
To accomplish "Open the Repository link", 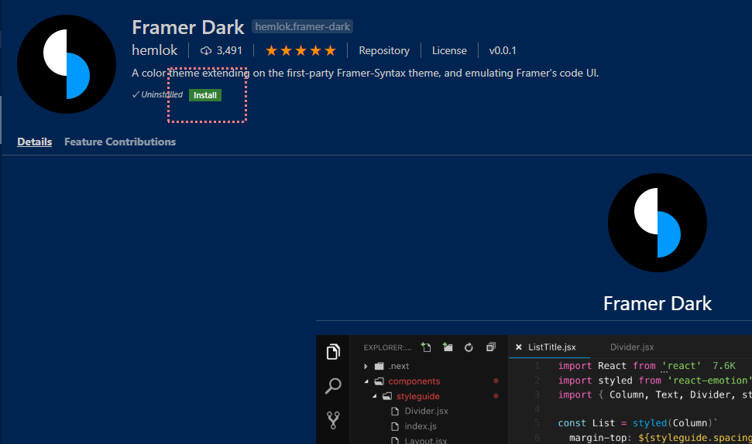I will tap(383, 50).
